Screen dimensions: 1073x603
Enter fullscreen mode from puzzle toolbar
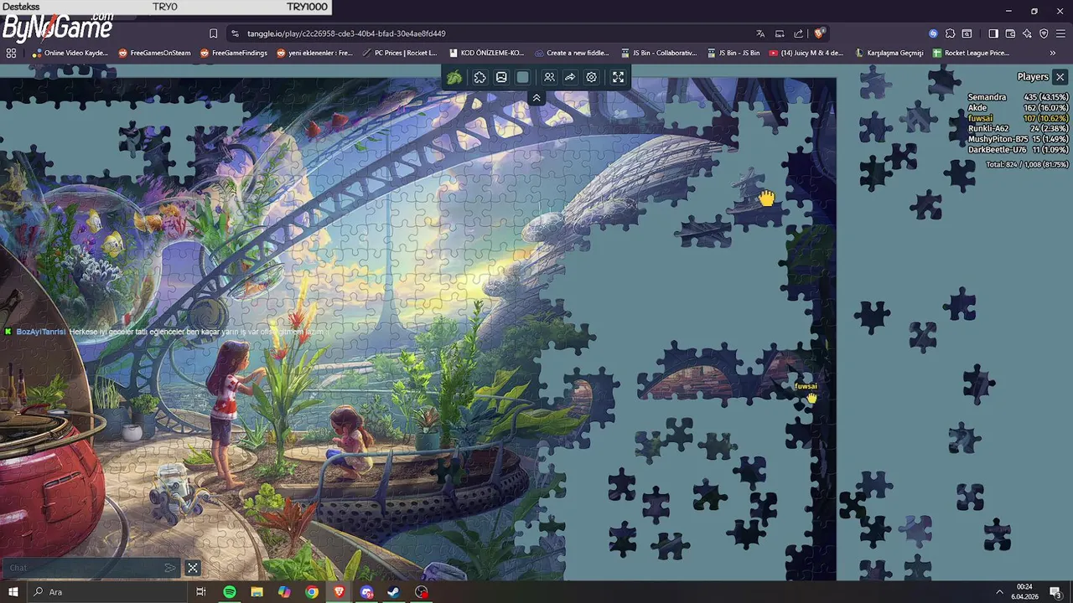coord(619,77)
